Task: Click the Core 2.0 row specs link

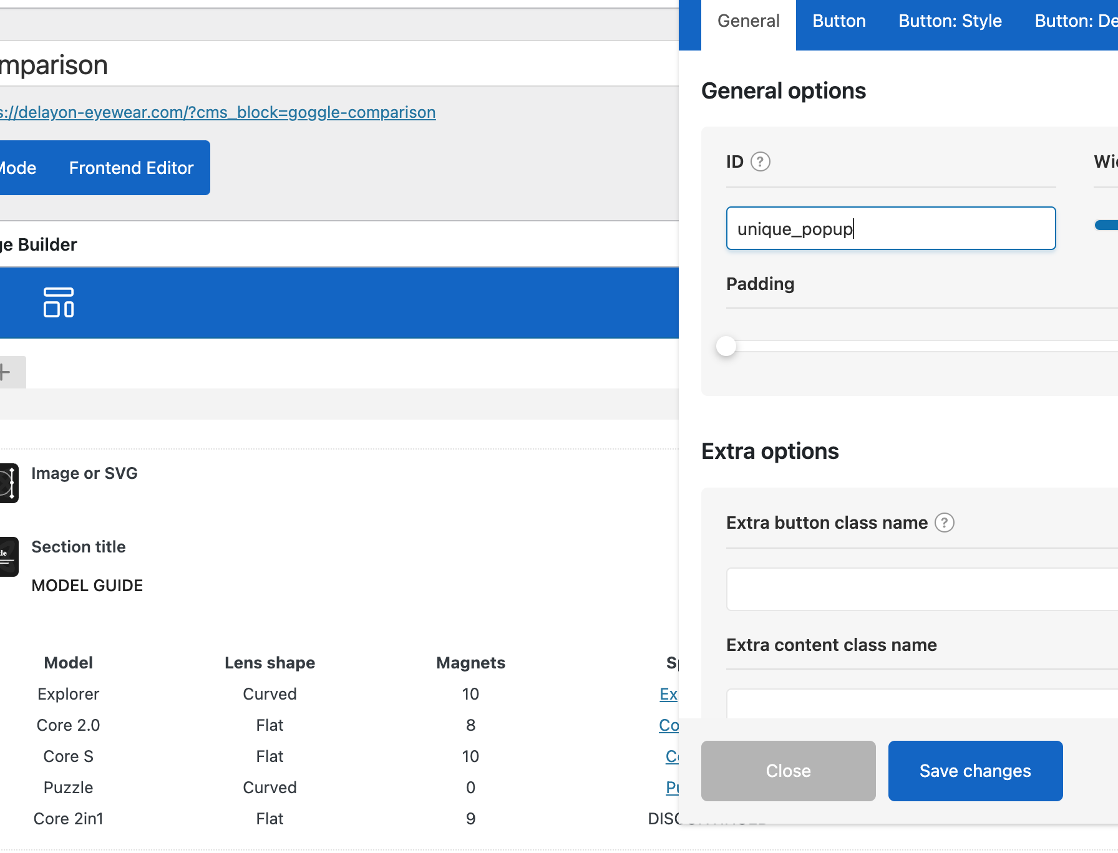Action: click(668, 725)
